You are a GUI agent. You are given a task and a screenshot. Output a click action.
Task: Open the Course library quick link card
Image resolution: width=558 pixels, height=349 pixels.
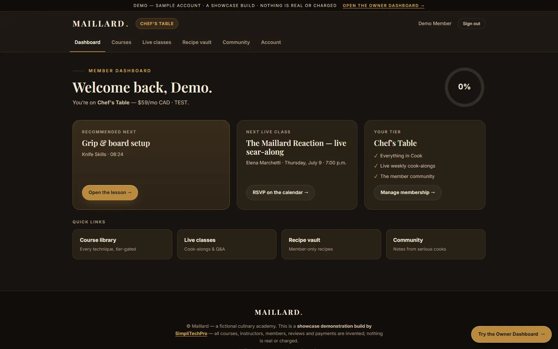(122, 244)
